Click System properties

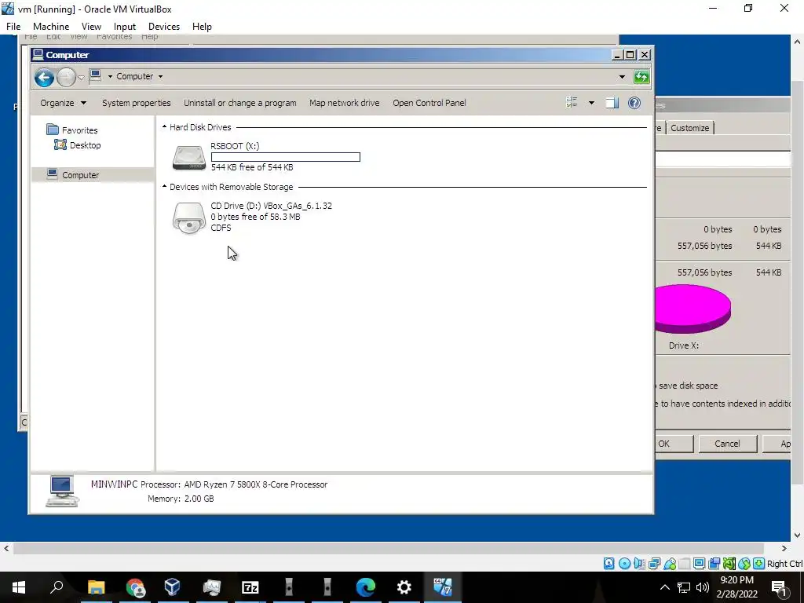point(137,103)
